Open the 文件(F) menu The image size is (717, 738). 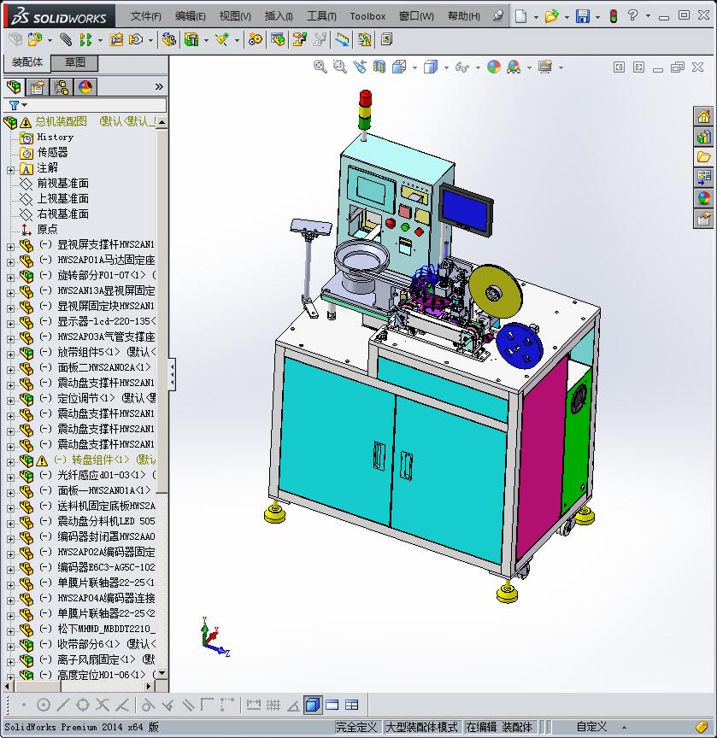[145, 16]
